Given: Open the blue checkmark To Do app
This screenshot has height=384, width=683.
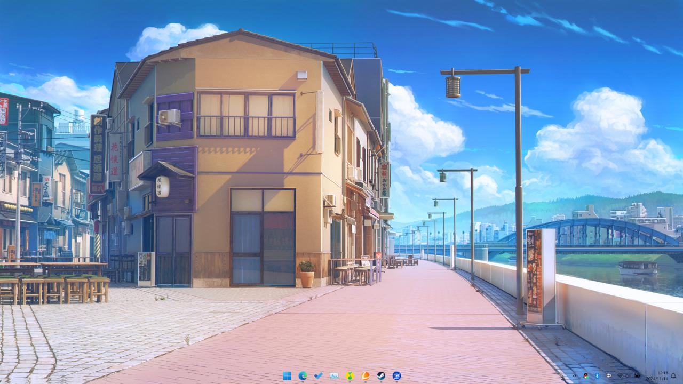Looking at the screenshot, I should click(319, 376).
